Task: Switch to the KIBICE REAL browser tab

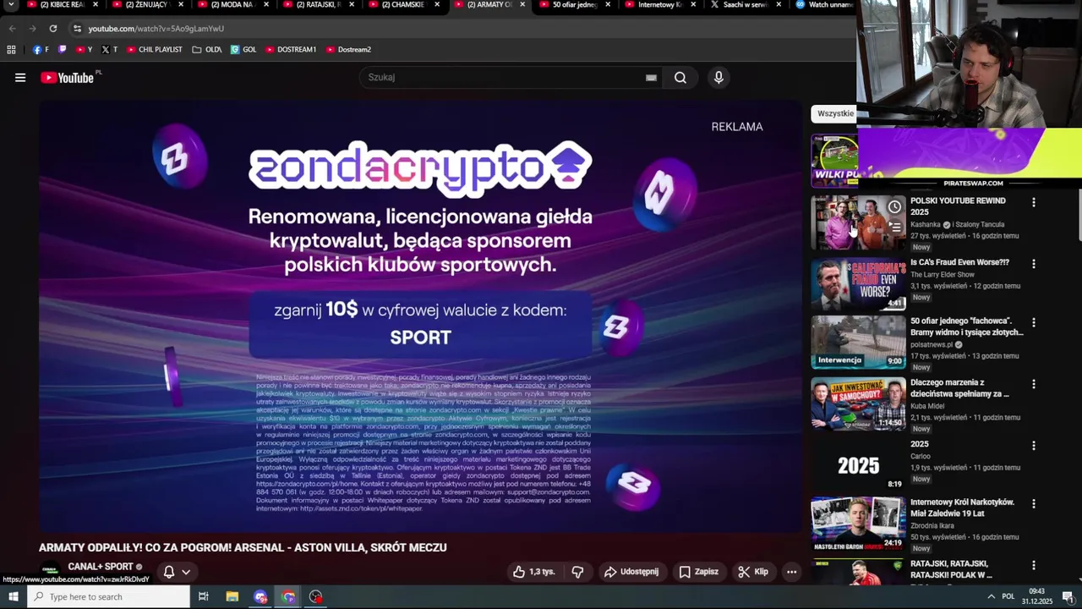Action: [x=61, y=5]
